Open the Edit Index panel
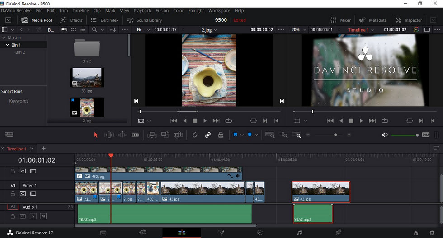The height and width of the screenshot is (238, 443). pyautogui.click(x=104, y=20)
